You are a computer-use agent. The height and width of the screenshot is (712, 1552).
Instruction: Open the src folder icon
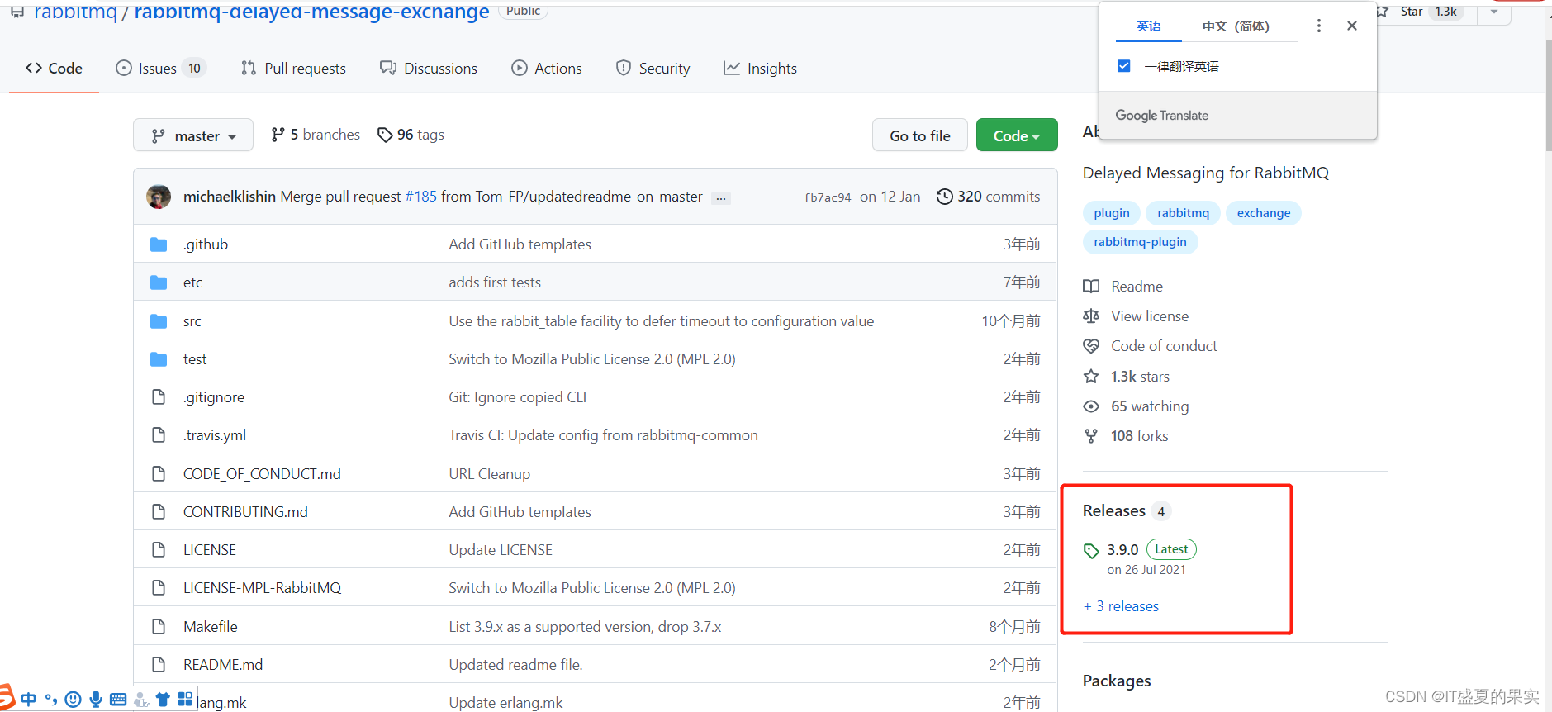[x=159, y=321]
